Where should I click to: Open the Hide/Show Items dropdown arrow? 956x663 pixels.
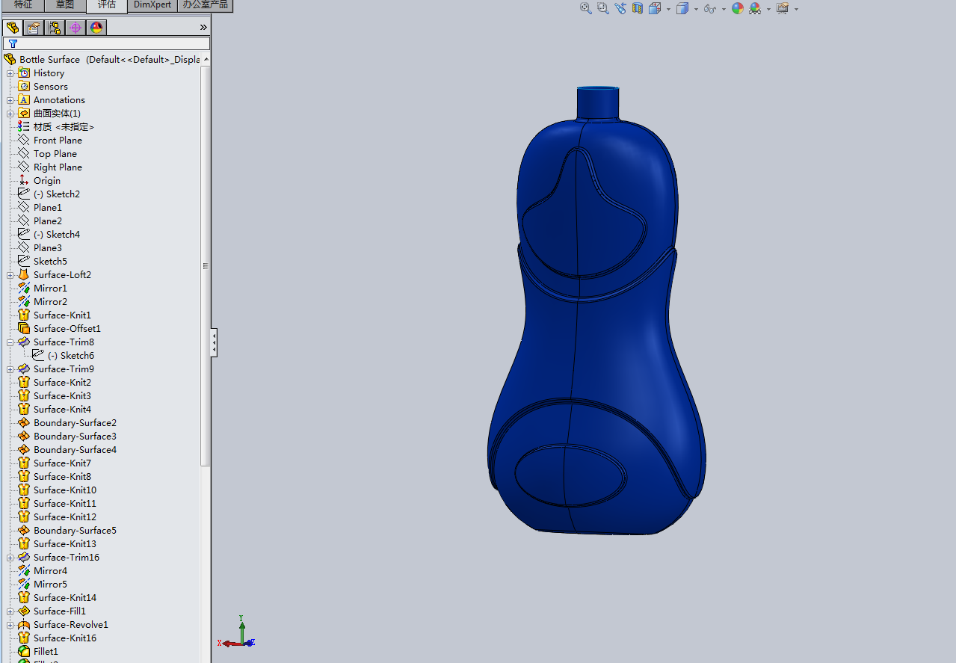724,10
